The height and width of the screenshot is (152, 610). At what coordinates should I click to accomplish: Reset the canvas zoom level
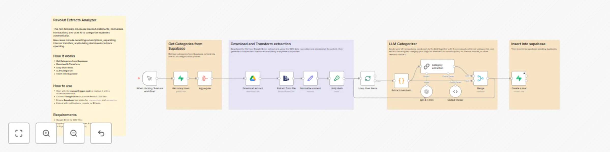click(x=101, y=133)
